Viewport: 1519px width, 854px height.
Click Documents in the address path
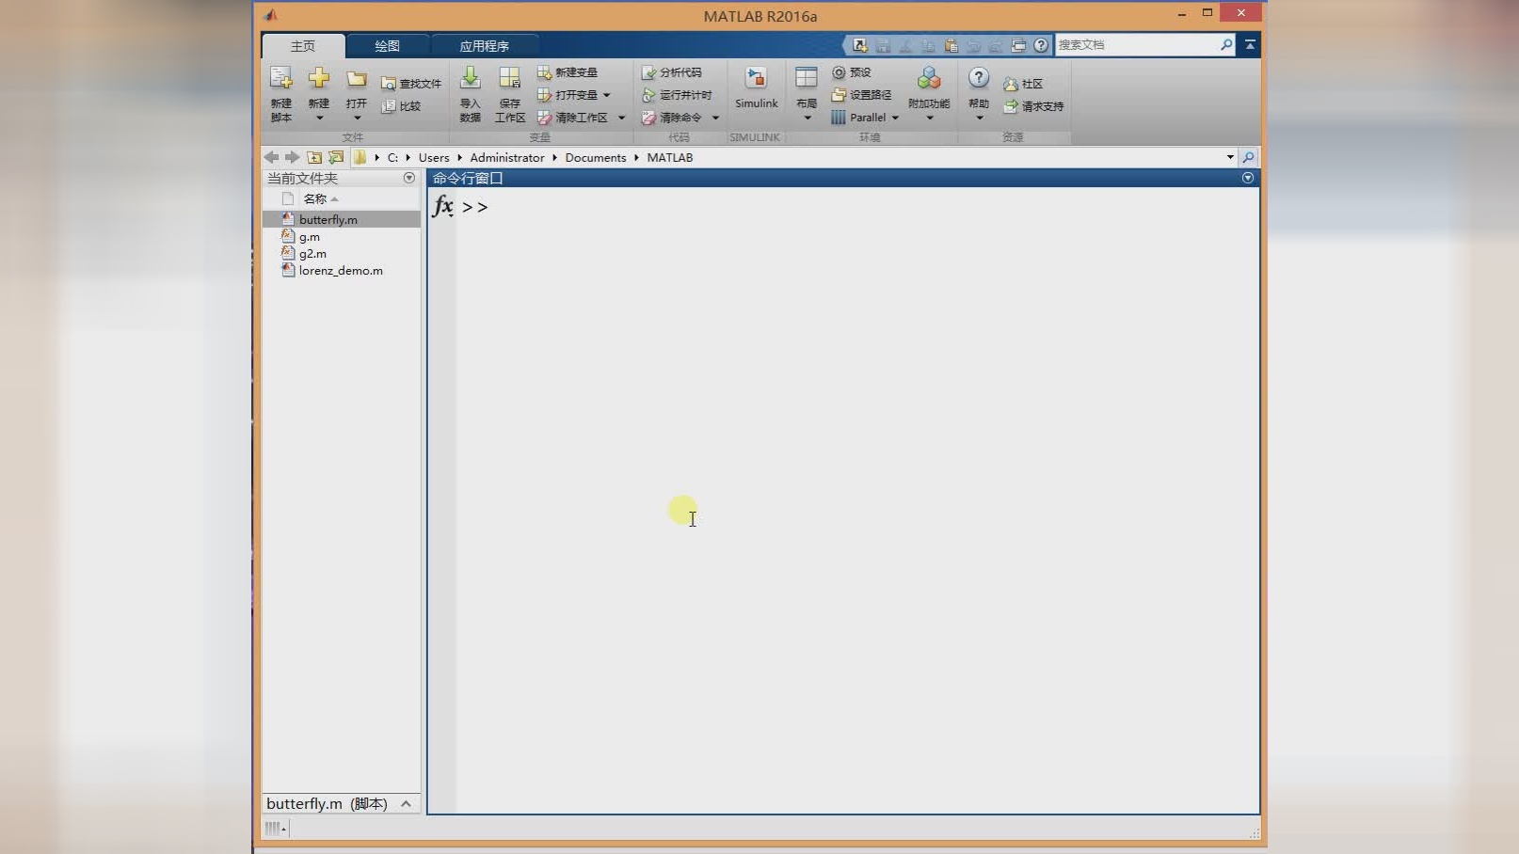(x=596, y=158)
